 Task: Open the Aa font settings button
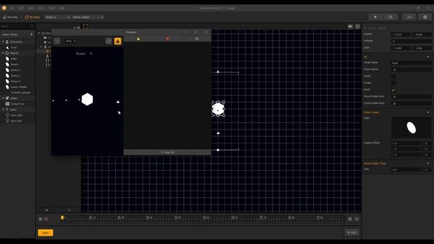tap(409, 17)
